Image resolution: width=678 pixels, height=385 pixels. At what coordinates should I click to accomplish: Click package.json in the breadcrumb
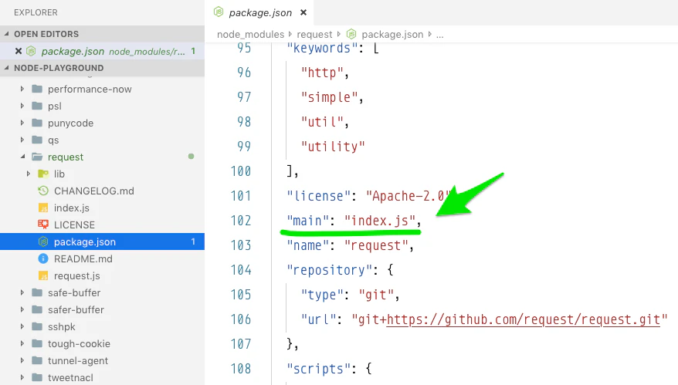pos(392,34)
